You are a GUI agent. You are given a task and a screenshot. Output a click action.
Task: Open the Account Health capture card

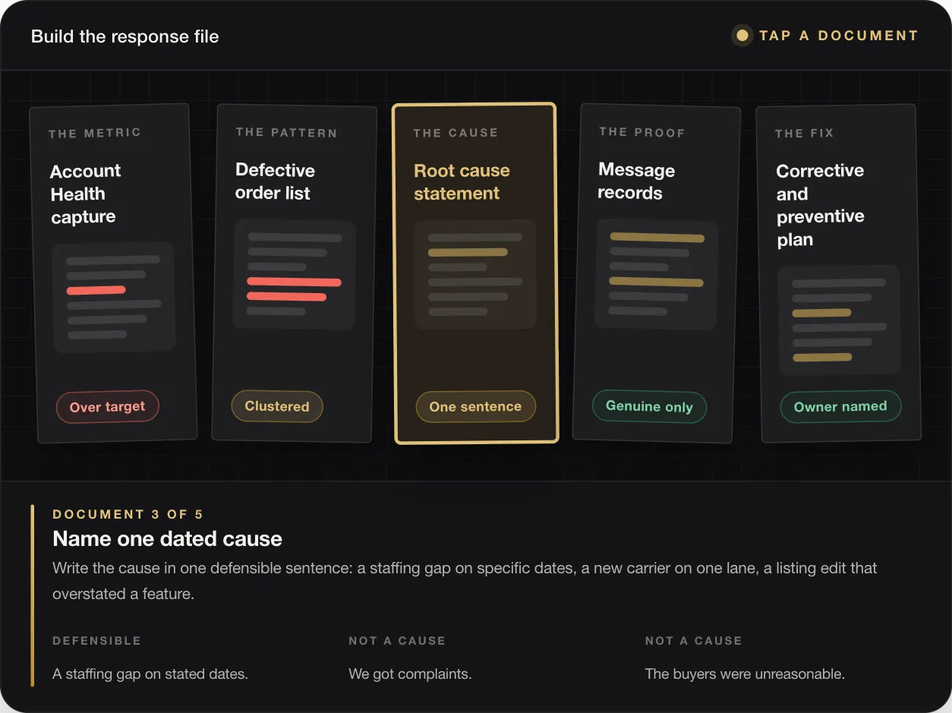(x=112, y=273)
